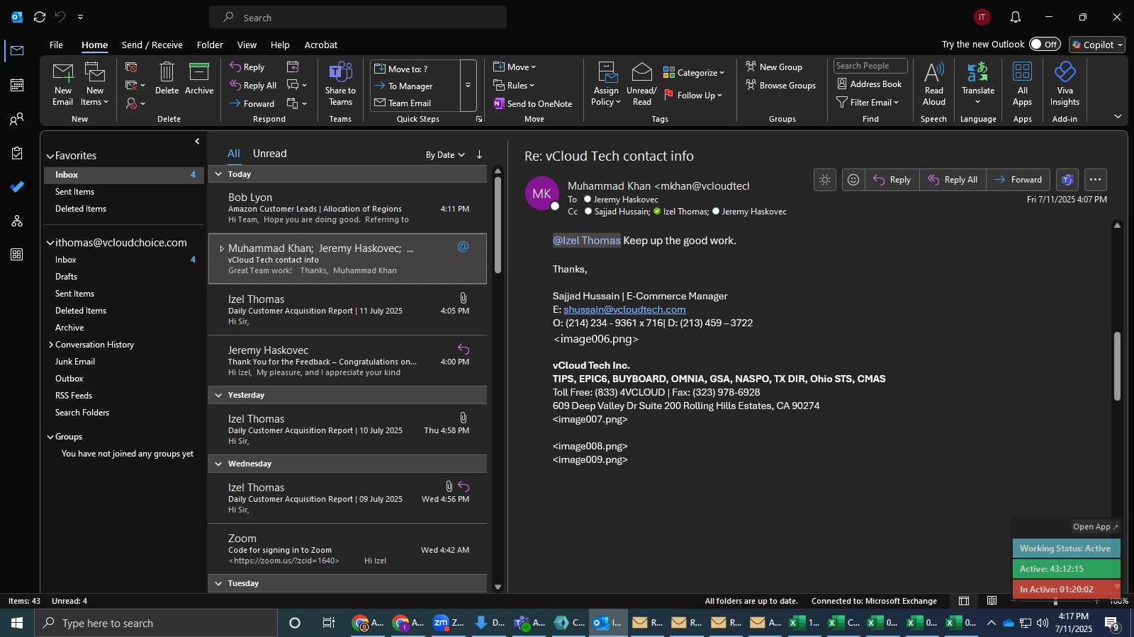Image resolution: width=1134 pixels, height=637 pixels.
Task: Open People in left navigation rail
Action: click(x=17, y=119)
